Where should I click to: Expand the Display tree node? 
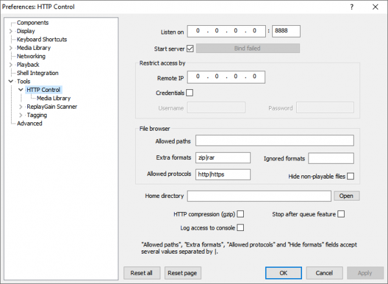[x=10, y=31]
